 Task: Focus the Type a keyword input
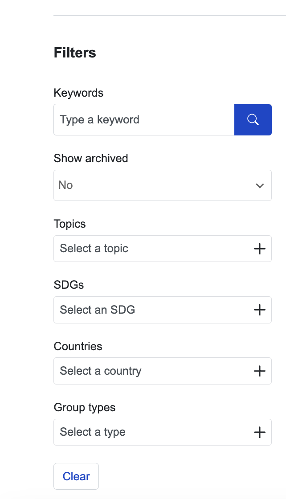tap(144, 120)
